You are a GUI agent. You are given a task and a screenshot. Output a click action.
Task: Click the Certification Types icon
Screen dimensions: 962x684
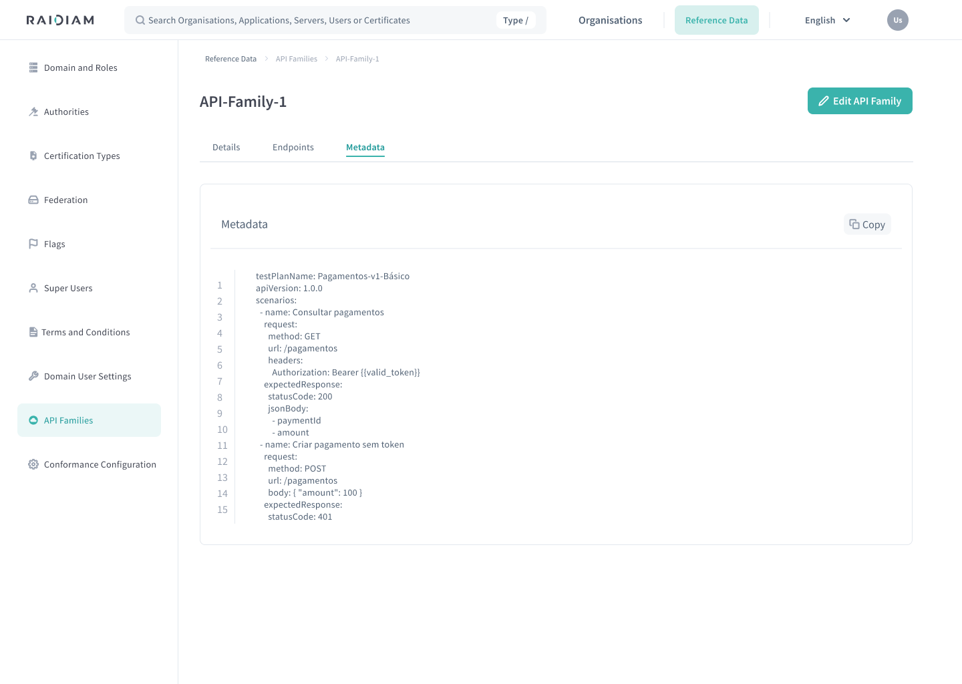coord(33,155)
